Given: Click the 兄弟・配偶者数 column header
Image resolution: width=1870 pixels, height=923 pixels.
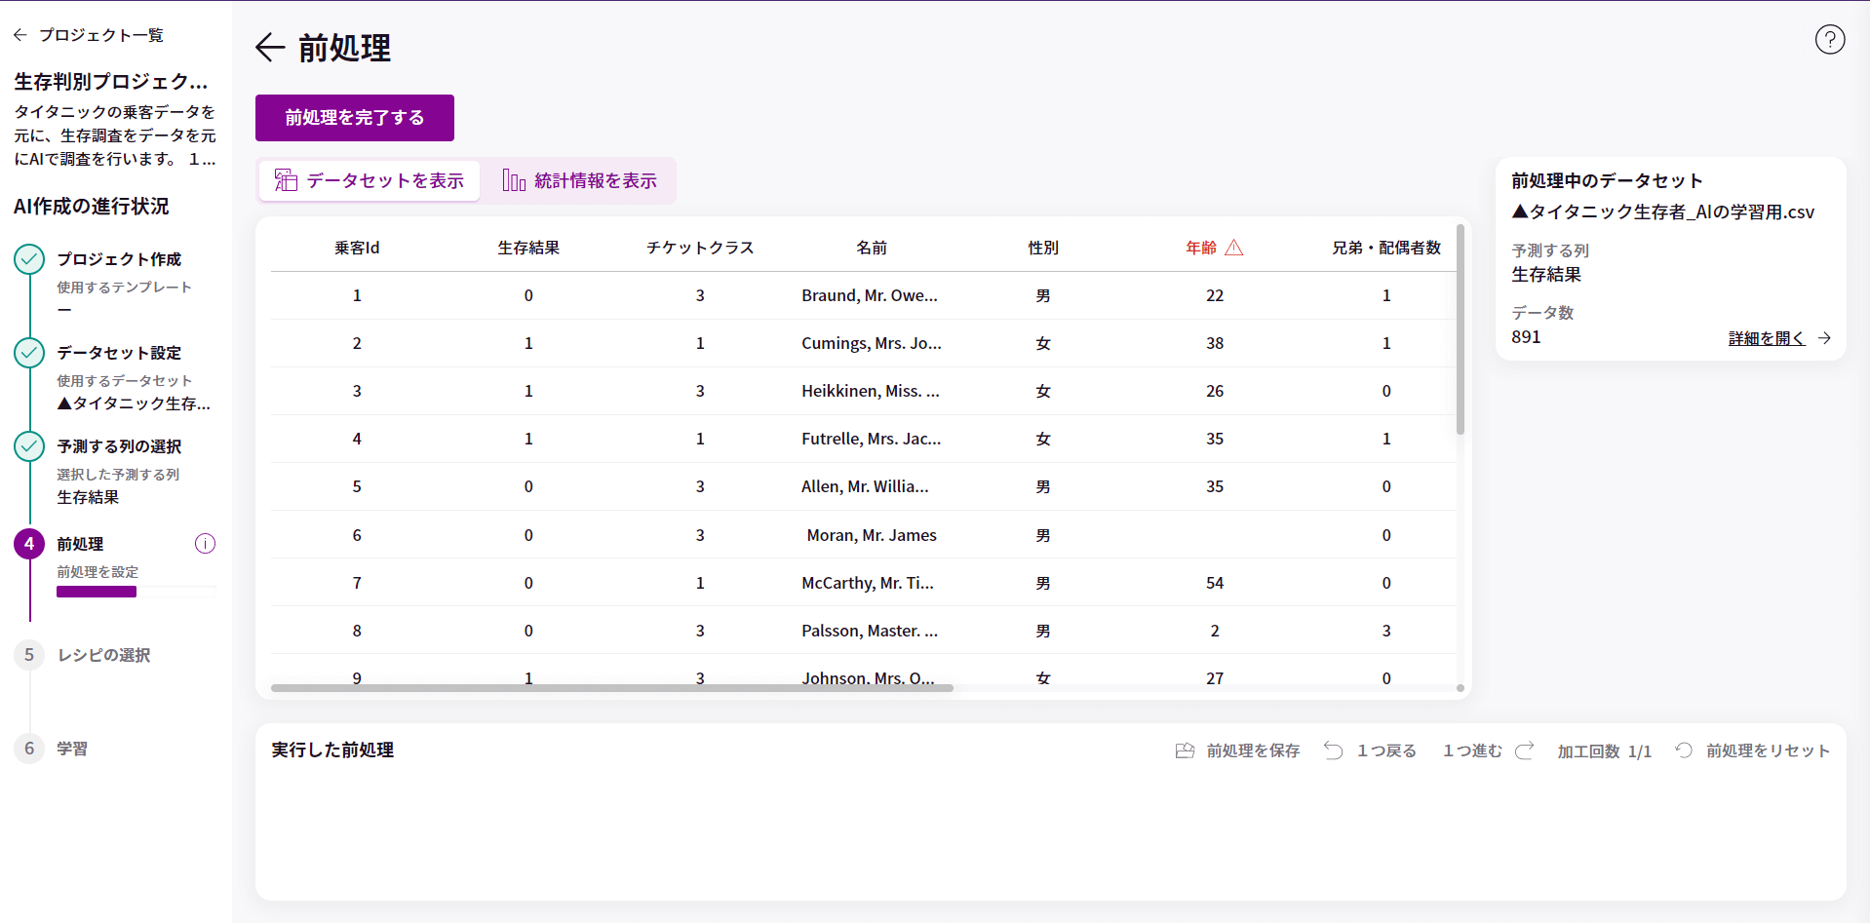Looking at the screenshot, I should pyautogui.click(x=1386, y=248).
